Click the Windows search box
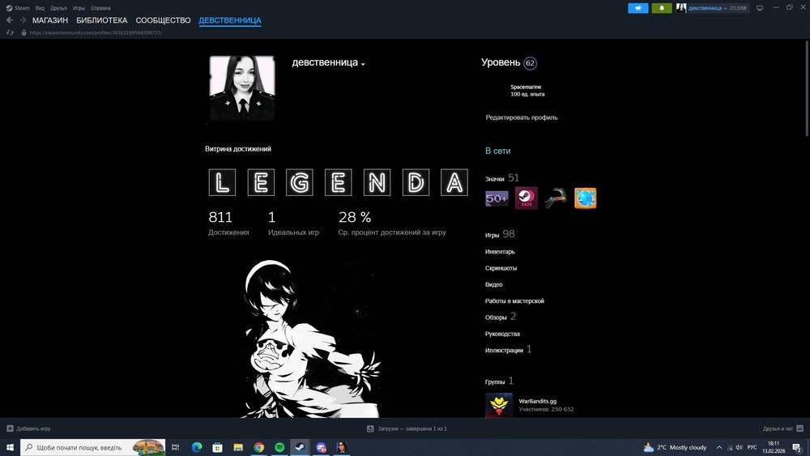This screenshot has height=456, width=810. click(93, 447)
